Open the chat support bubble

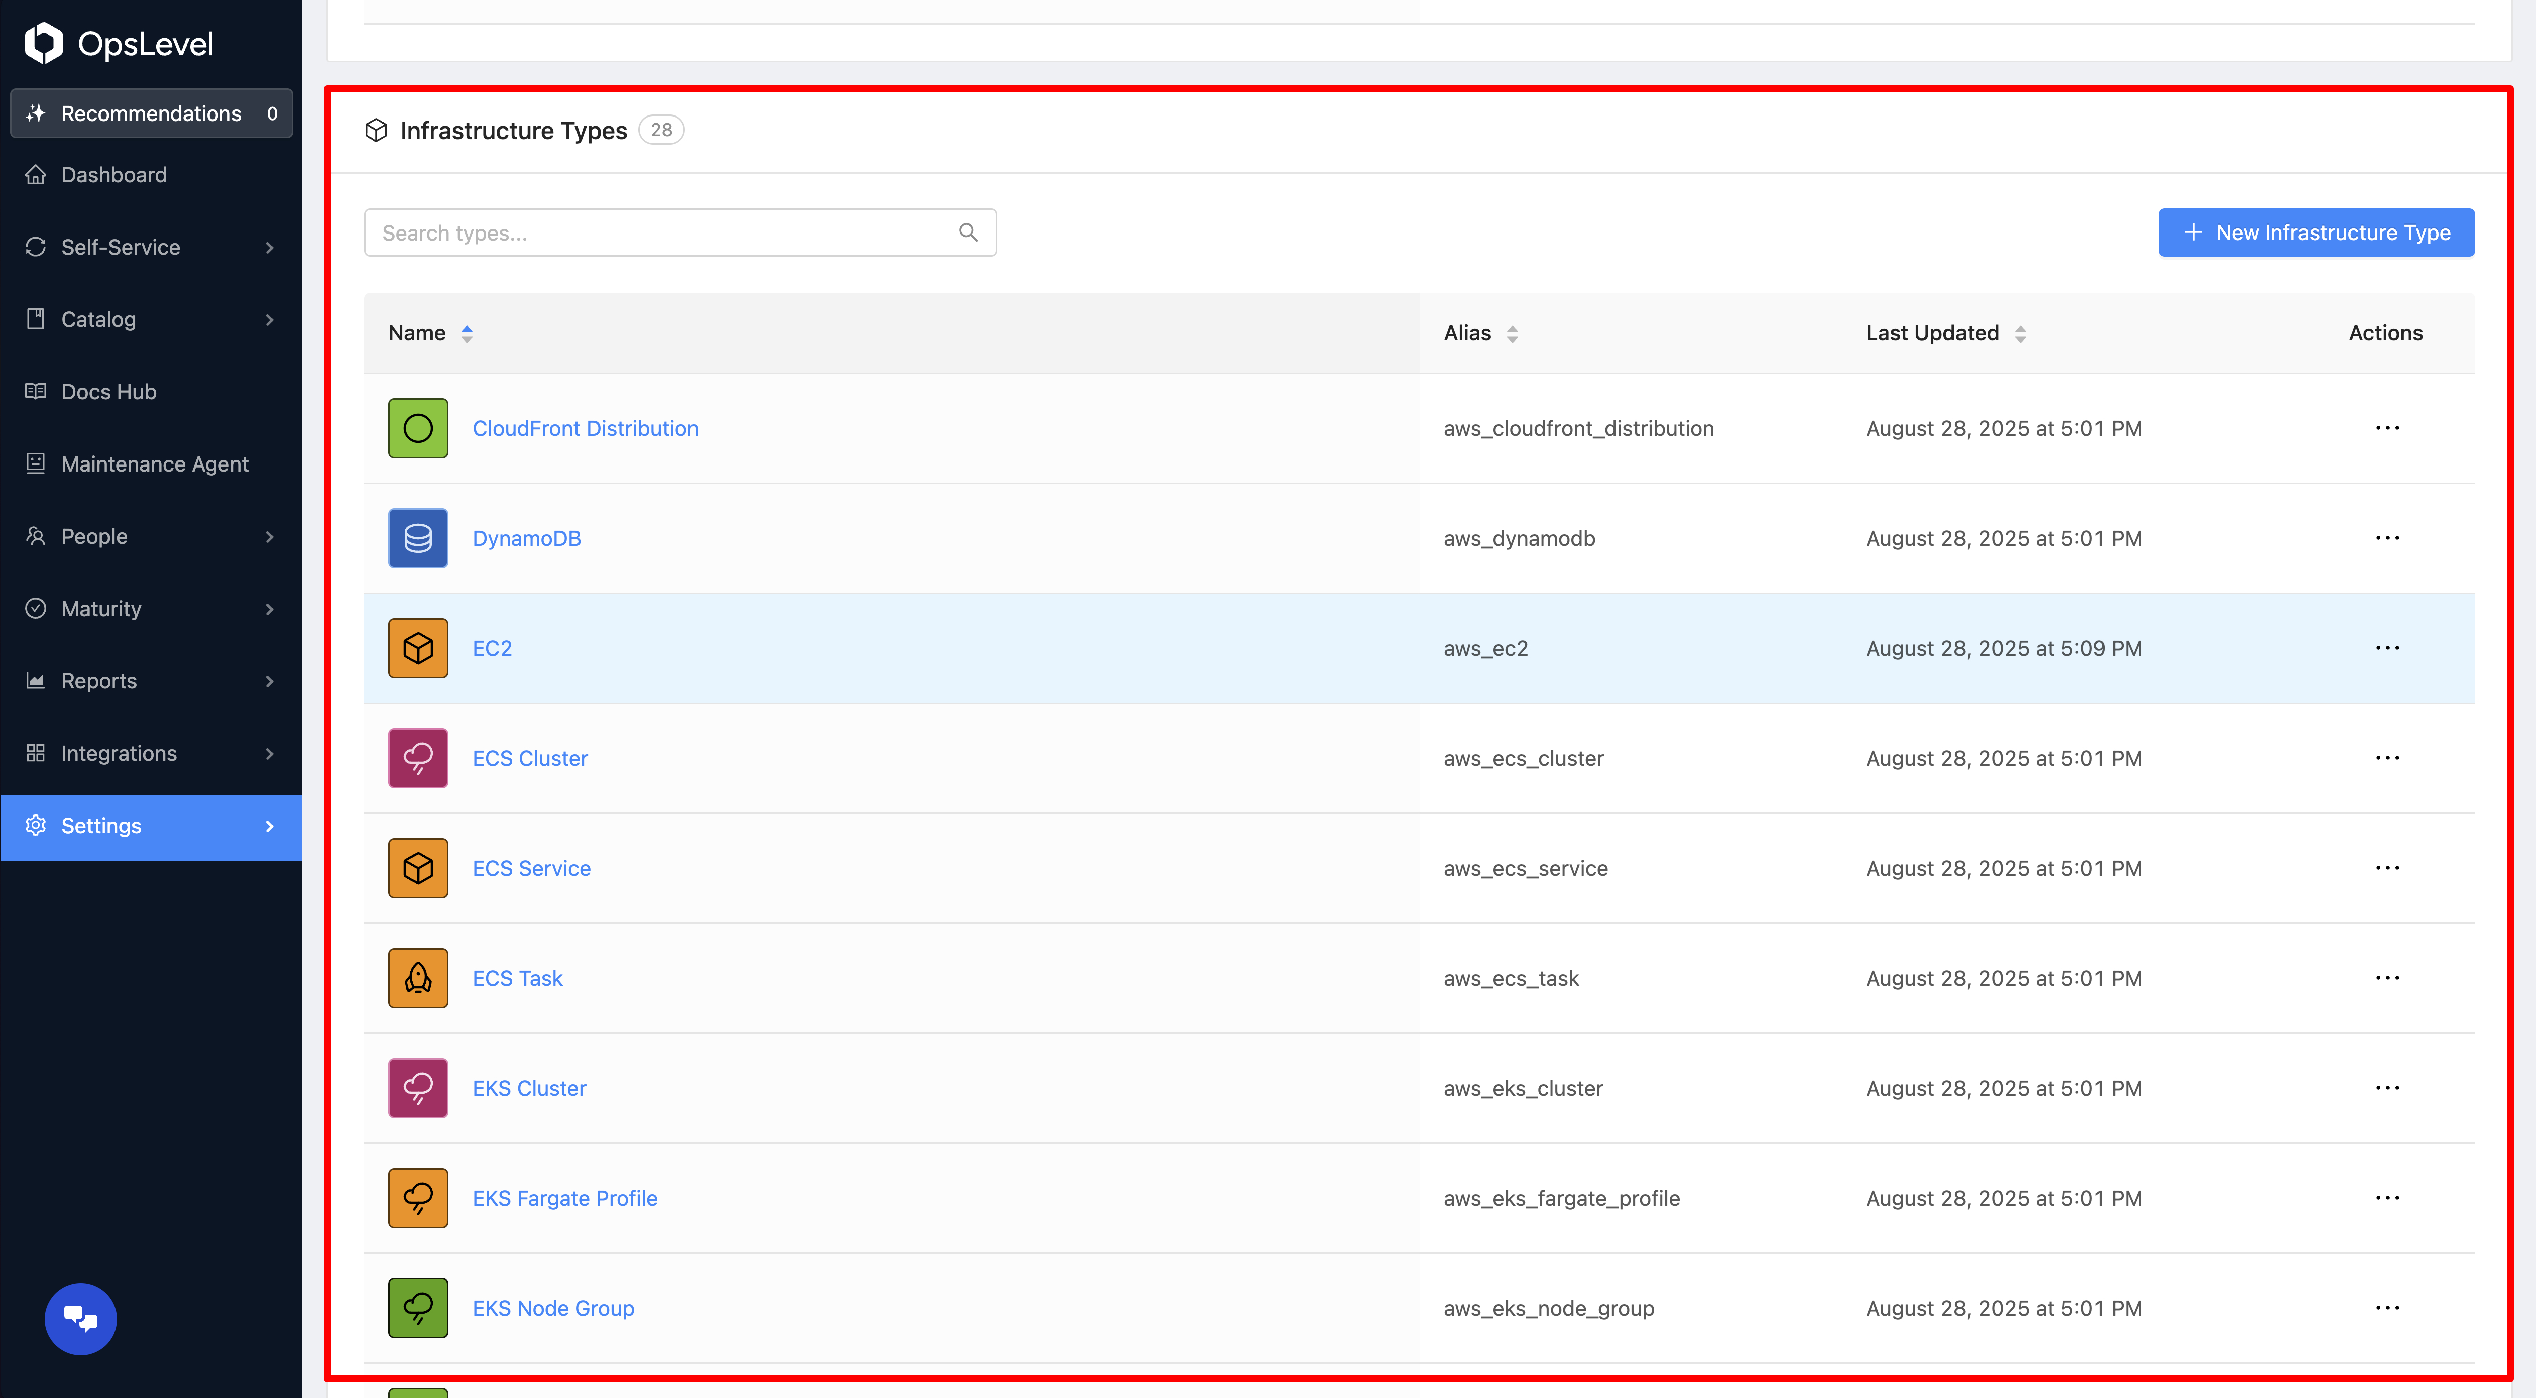click(81, 1318)
